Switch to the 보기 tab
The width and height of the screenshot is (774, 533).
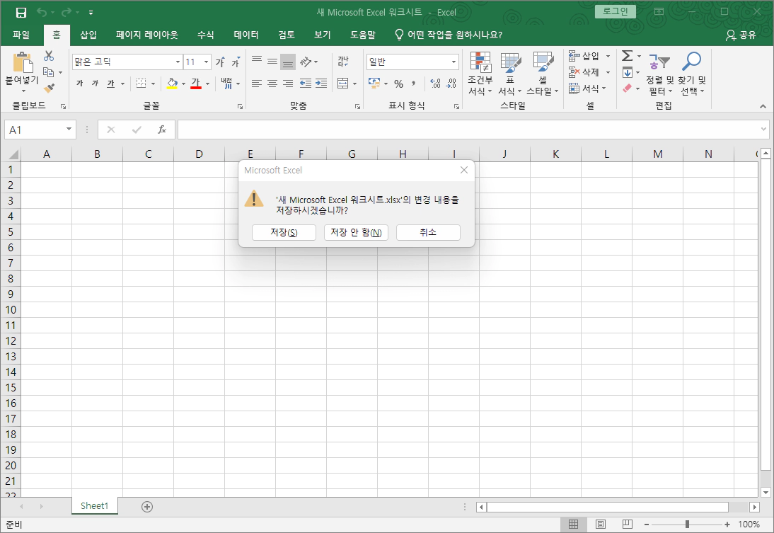(x=323, y=35)
